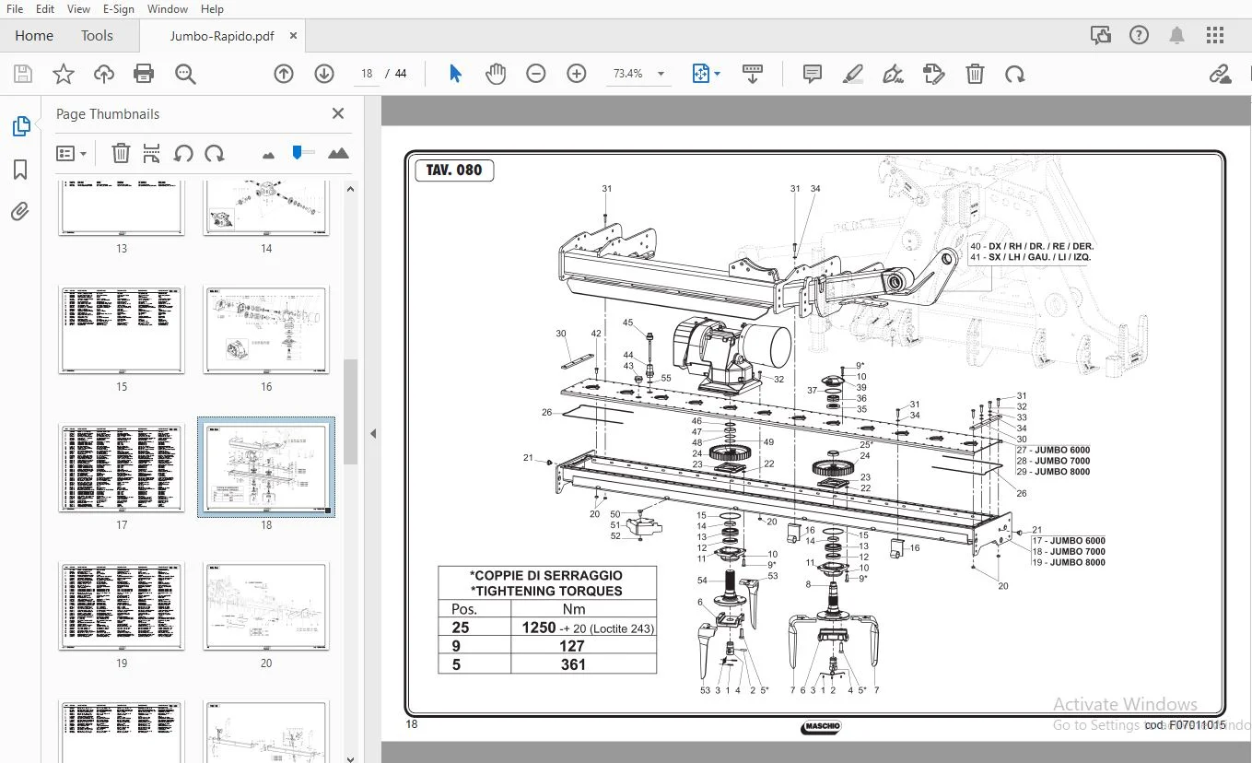Rotate the page view clockwise in the toolbar
The height and width of the screenshot is (763, 1252).
coord(1015,74)
